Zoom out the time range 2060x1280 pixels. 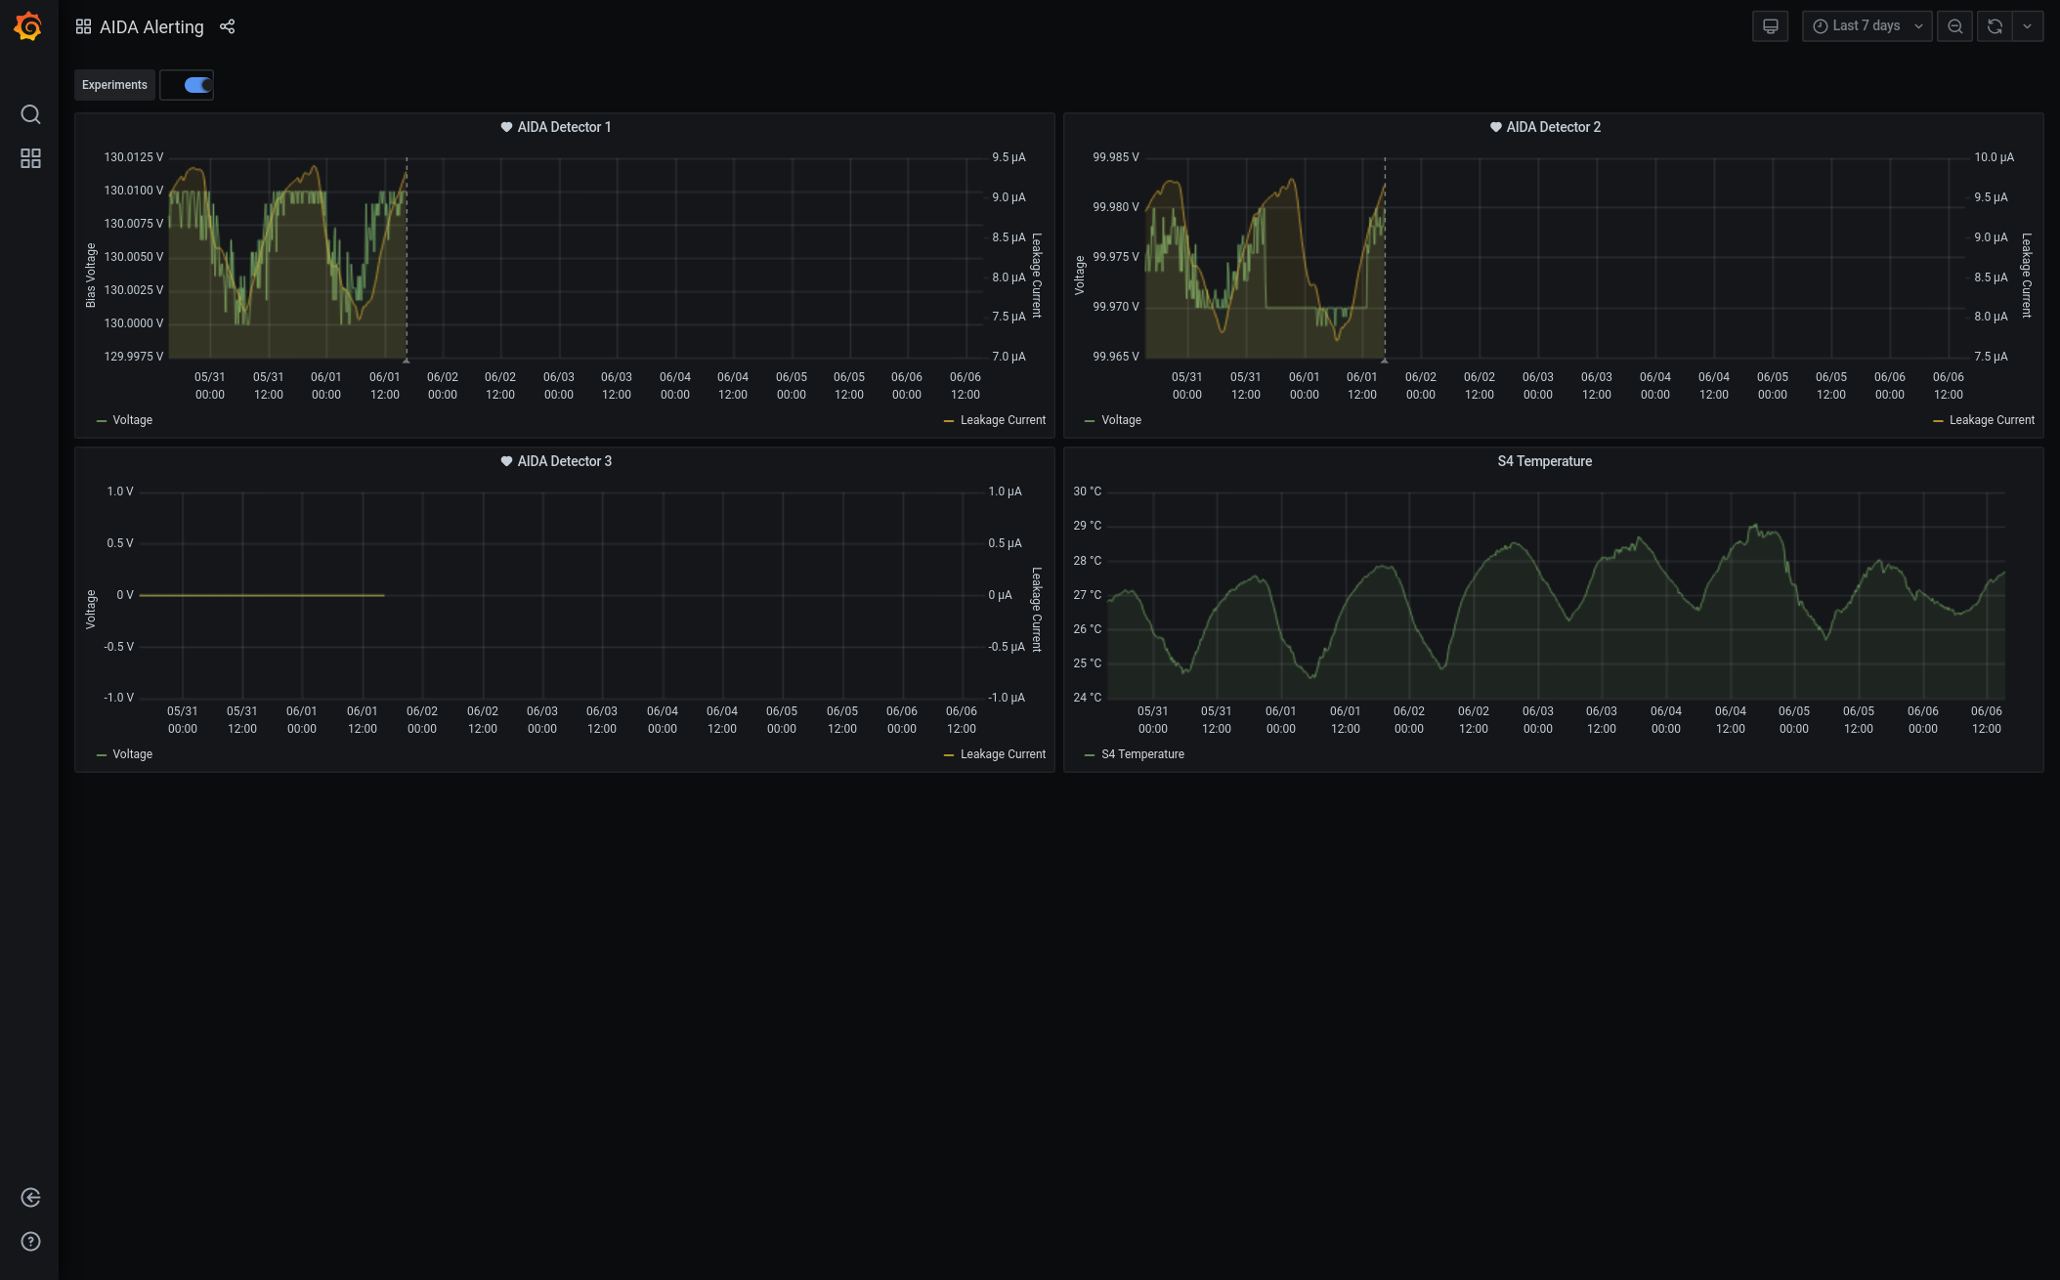[x=1954, y=26]
